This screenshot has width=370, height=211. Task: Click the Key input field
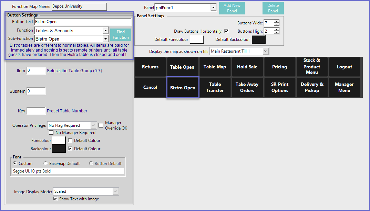coord(36,111)
